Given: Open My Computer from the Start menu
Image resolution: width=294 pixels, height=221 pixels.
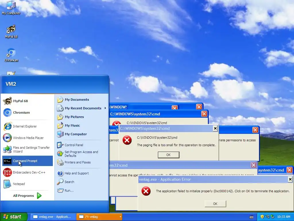Looking at the screenshot, I should tap(82, 134).
